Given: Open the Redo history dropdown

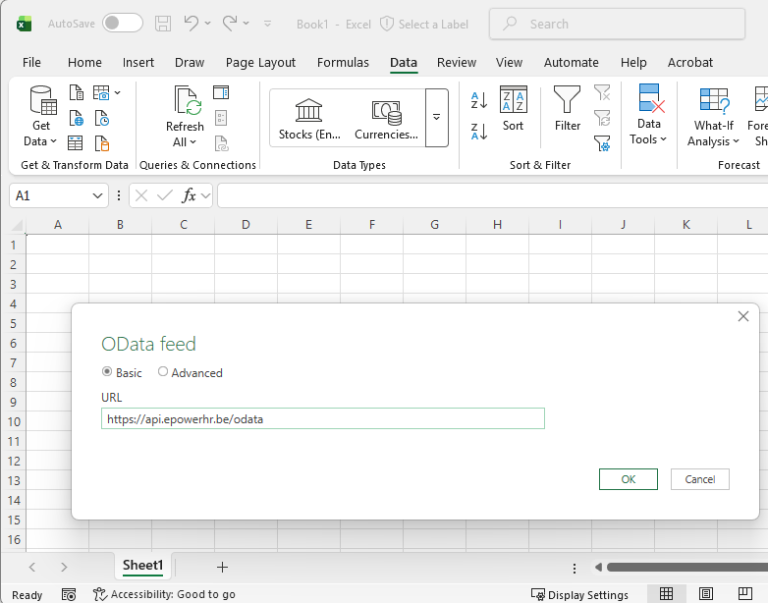Looking at the screenshot, I should [x=246, y=23].
